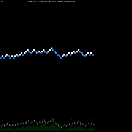Select the last blue Renko brick on the right
Image resolution: width=132 pixels, height=132 pixels.
click(x=93, y=55)
